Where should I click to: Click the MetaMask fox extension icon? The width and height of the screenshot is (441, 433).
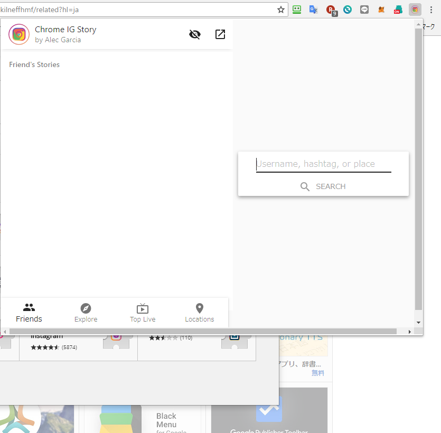point(381,10)
